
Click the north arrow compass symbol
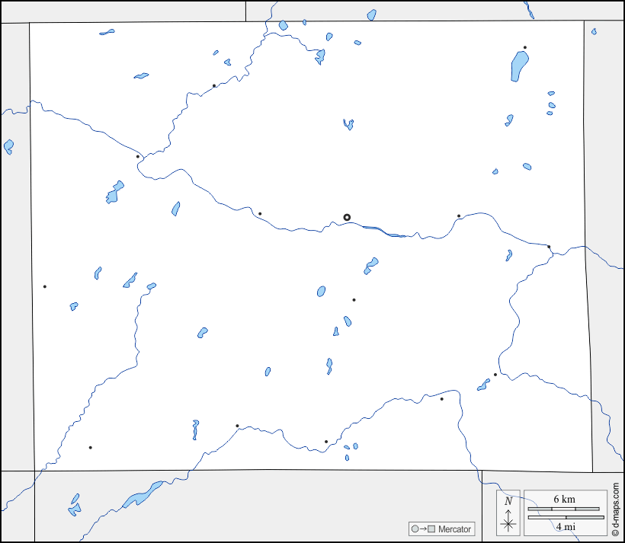[508, 522]
